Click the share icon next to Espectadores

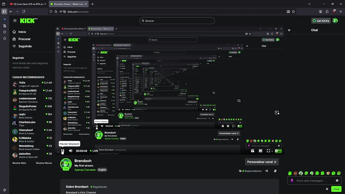click(x=267, y=171)
